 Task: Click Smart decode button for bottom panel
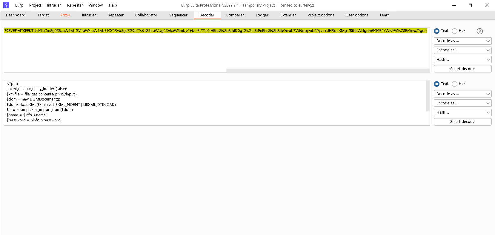(x=462, y=122)
